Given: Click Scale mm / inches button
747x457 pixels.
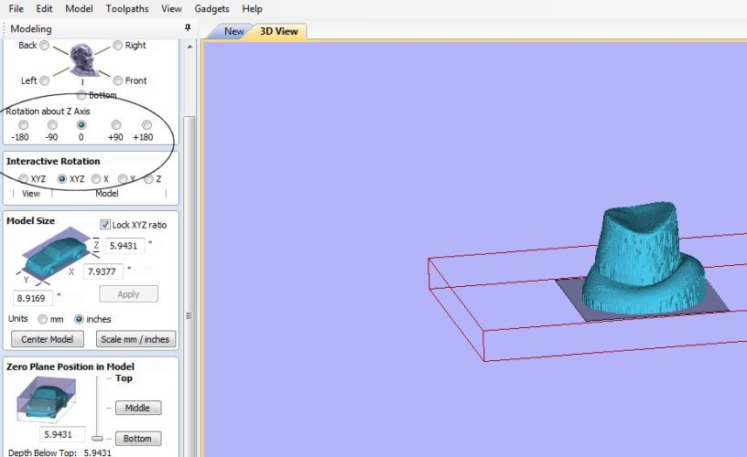Looking at the screenshot, I should tap(135, 339).
